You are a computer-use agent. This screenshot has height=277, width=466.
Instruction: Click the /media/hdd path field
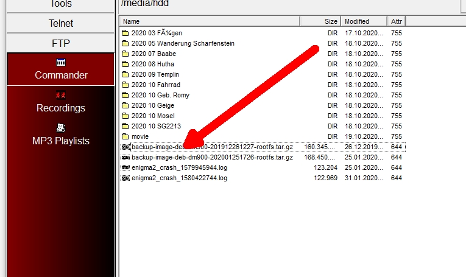tap(286, 4)
